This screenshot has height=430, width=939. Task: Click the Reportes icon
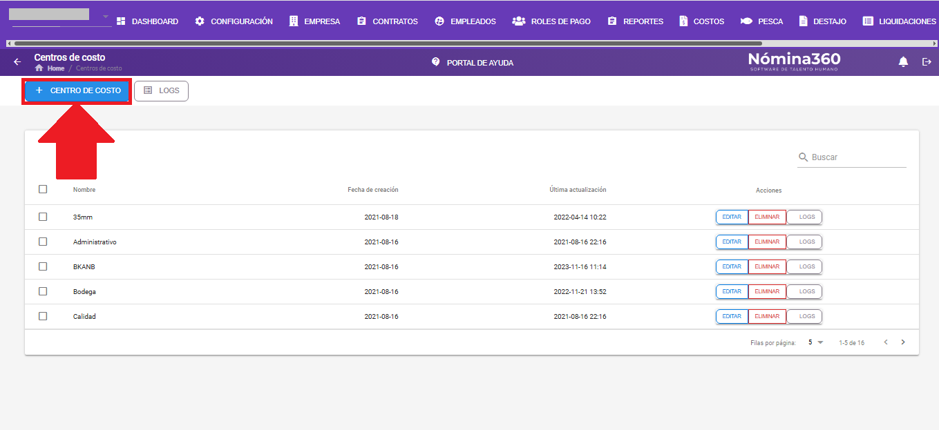612,21
